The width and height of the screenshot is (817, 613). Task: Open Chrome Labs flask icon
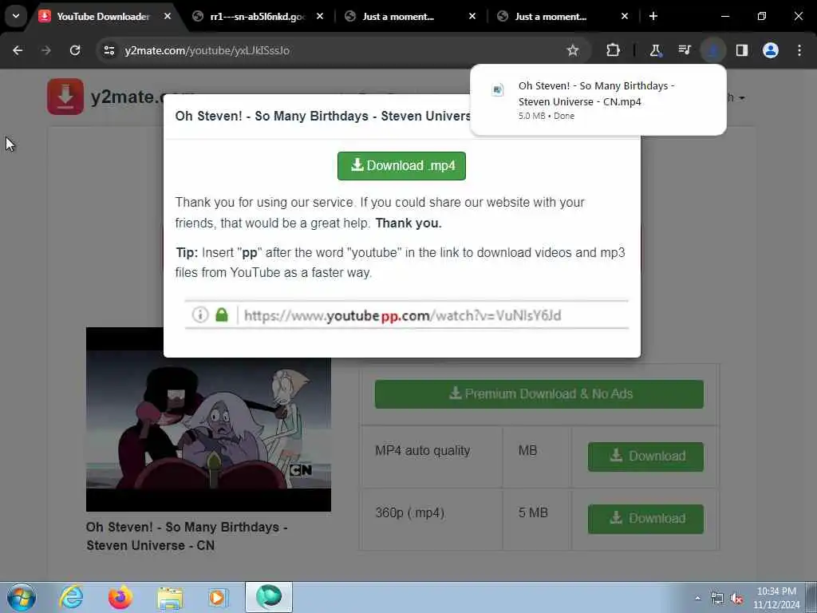coord(655,50)
